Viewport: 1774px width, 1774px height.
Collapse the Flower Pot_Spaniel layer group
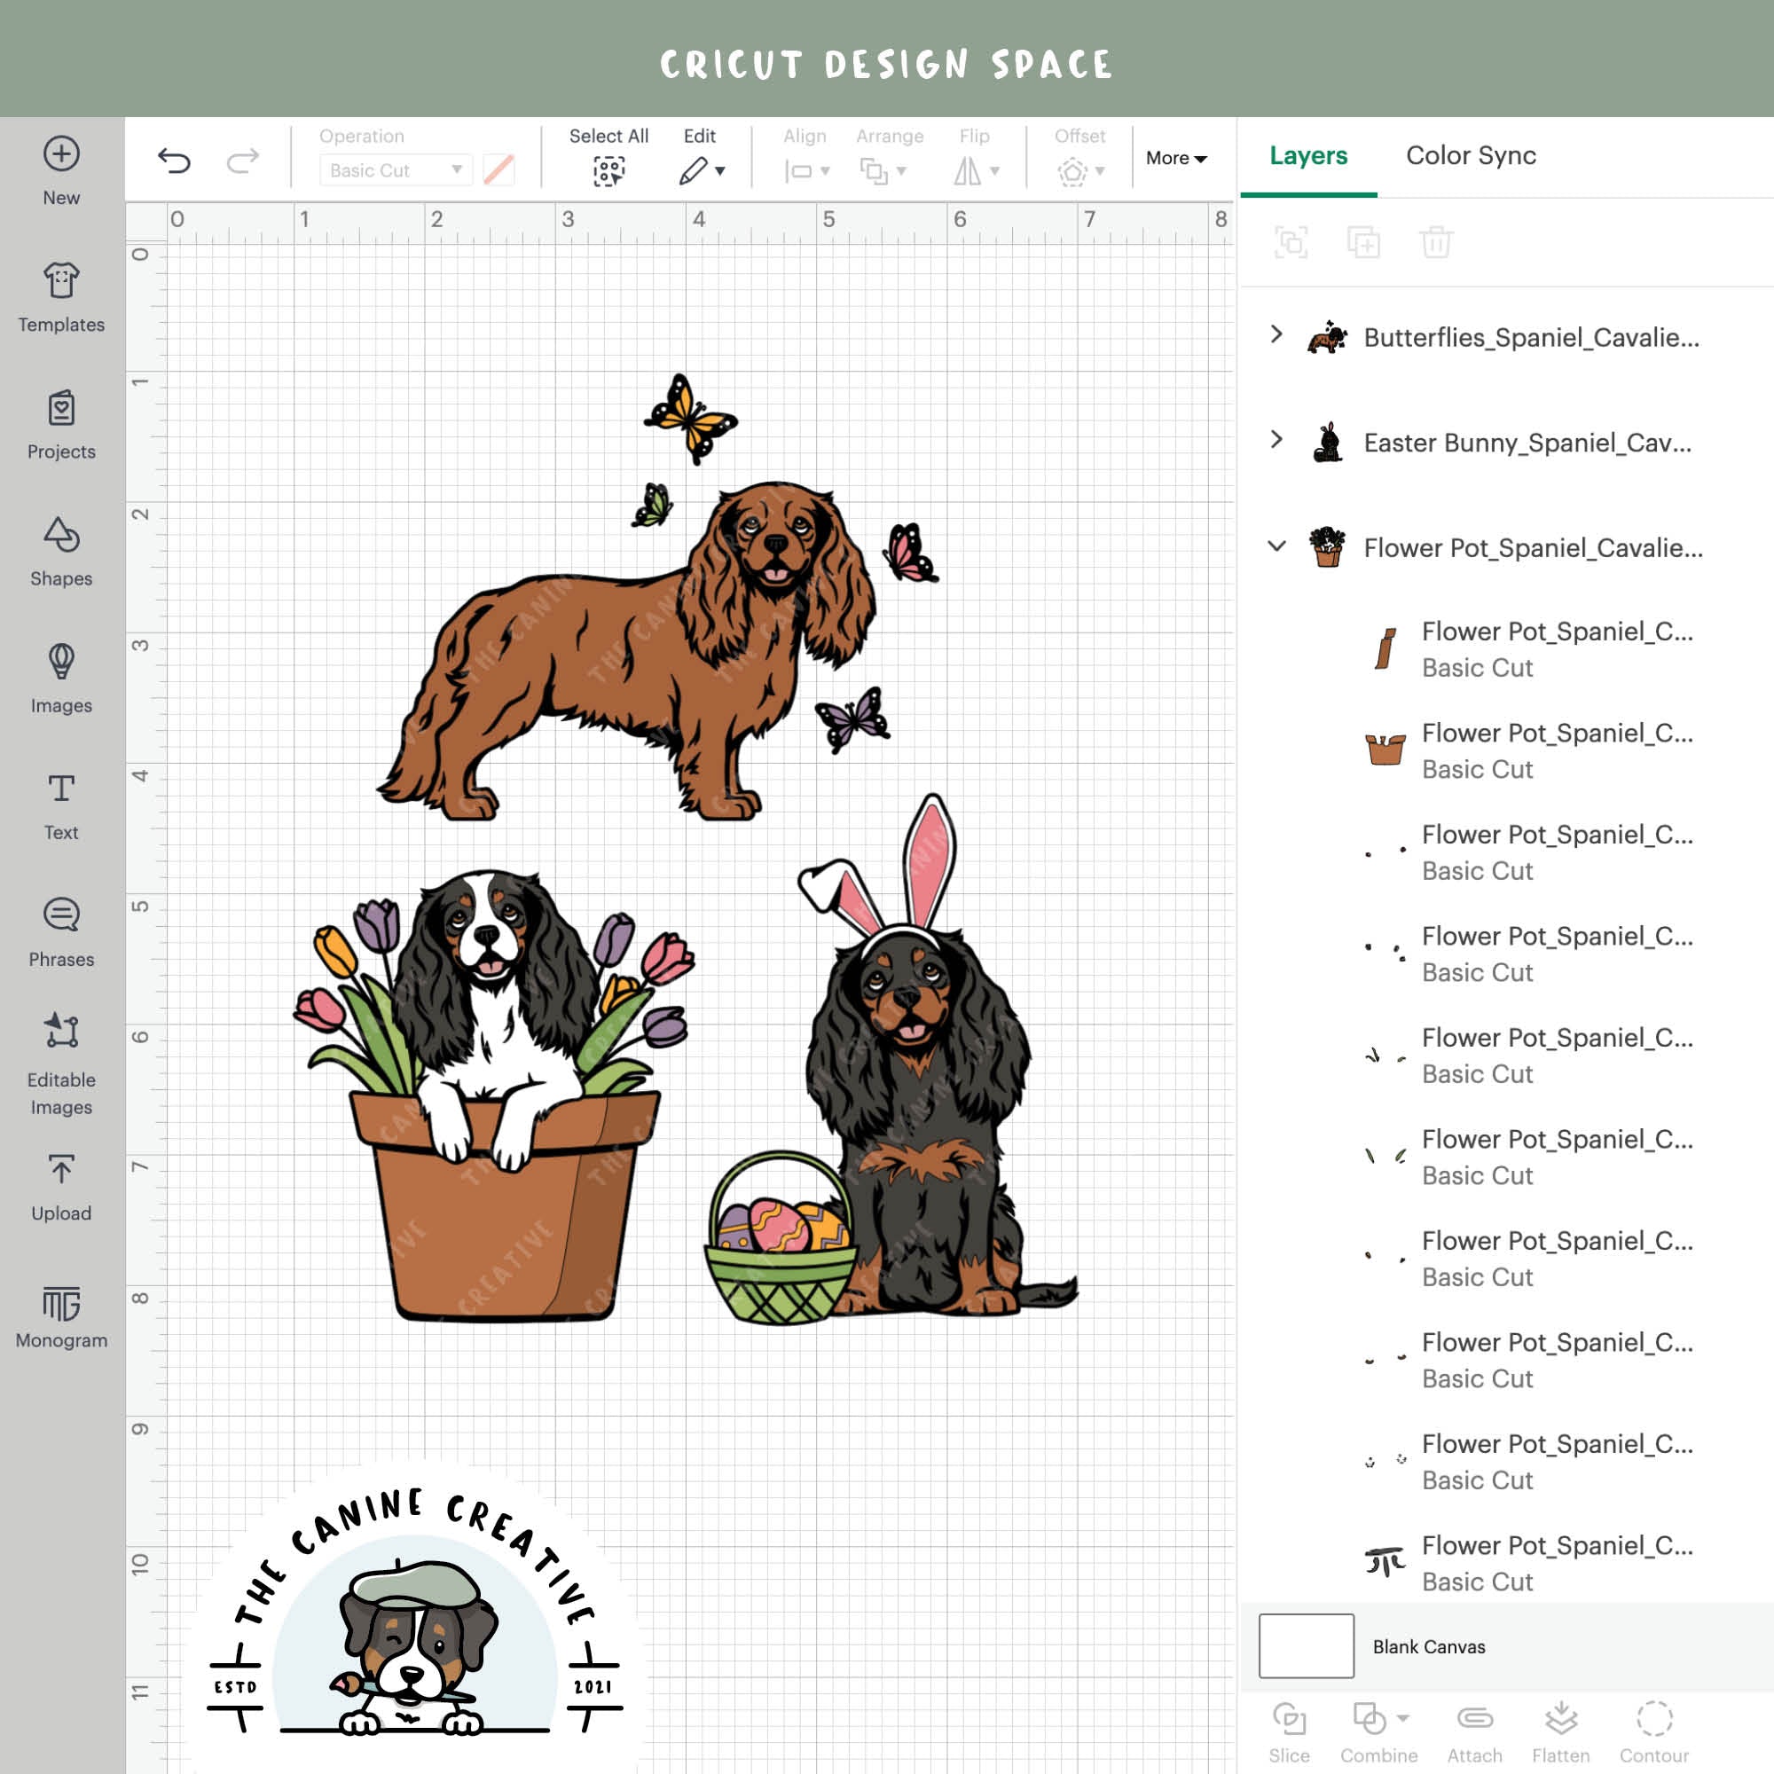click(x=1276, y=546)
